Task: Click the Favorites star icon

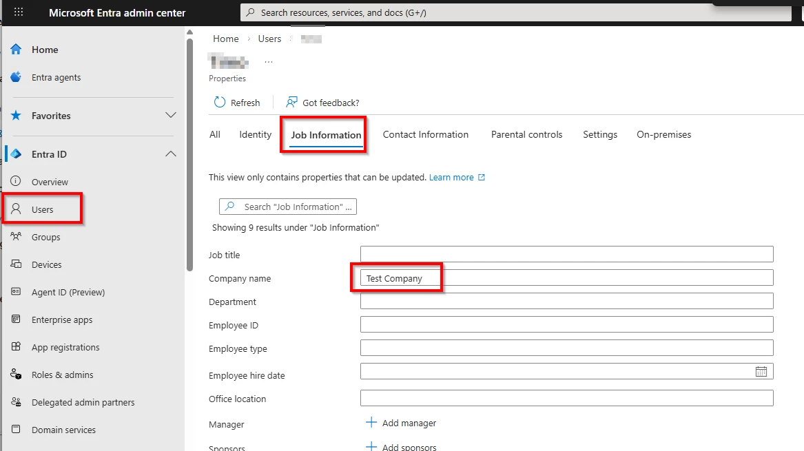Action: click(x=17, y=116)
